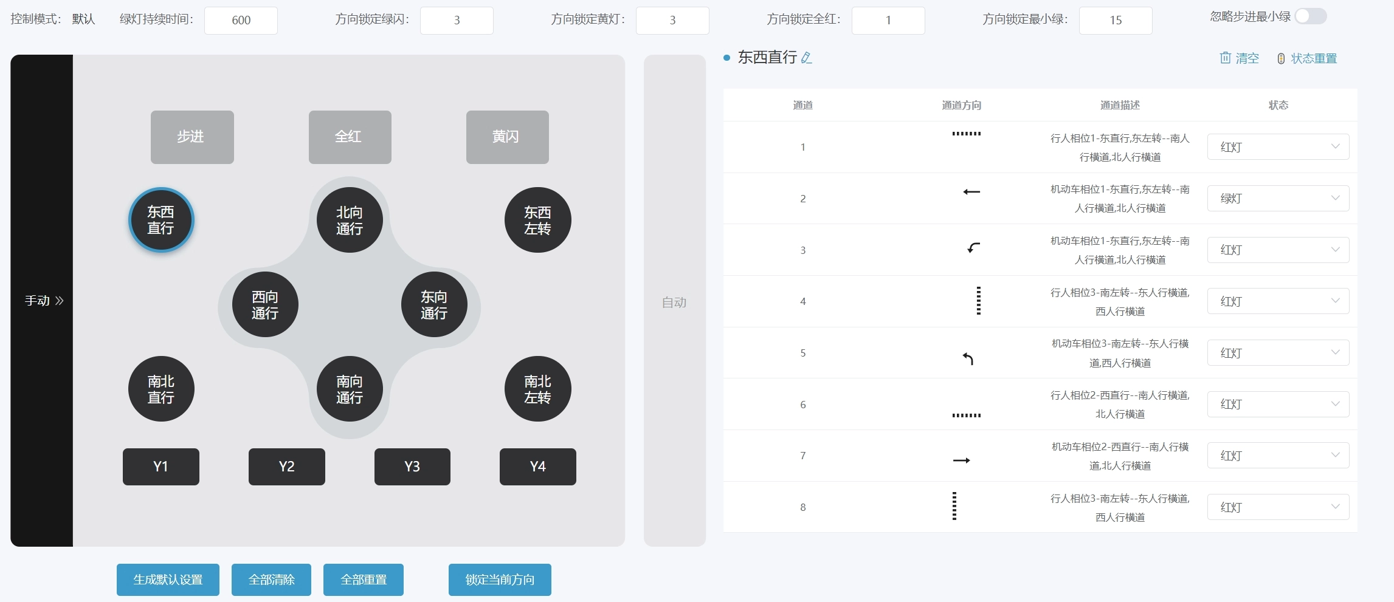Click the 手动 mode side tab
1394x602 pixels.
coord(42,301)
